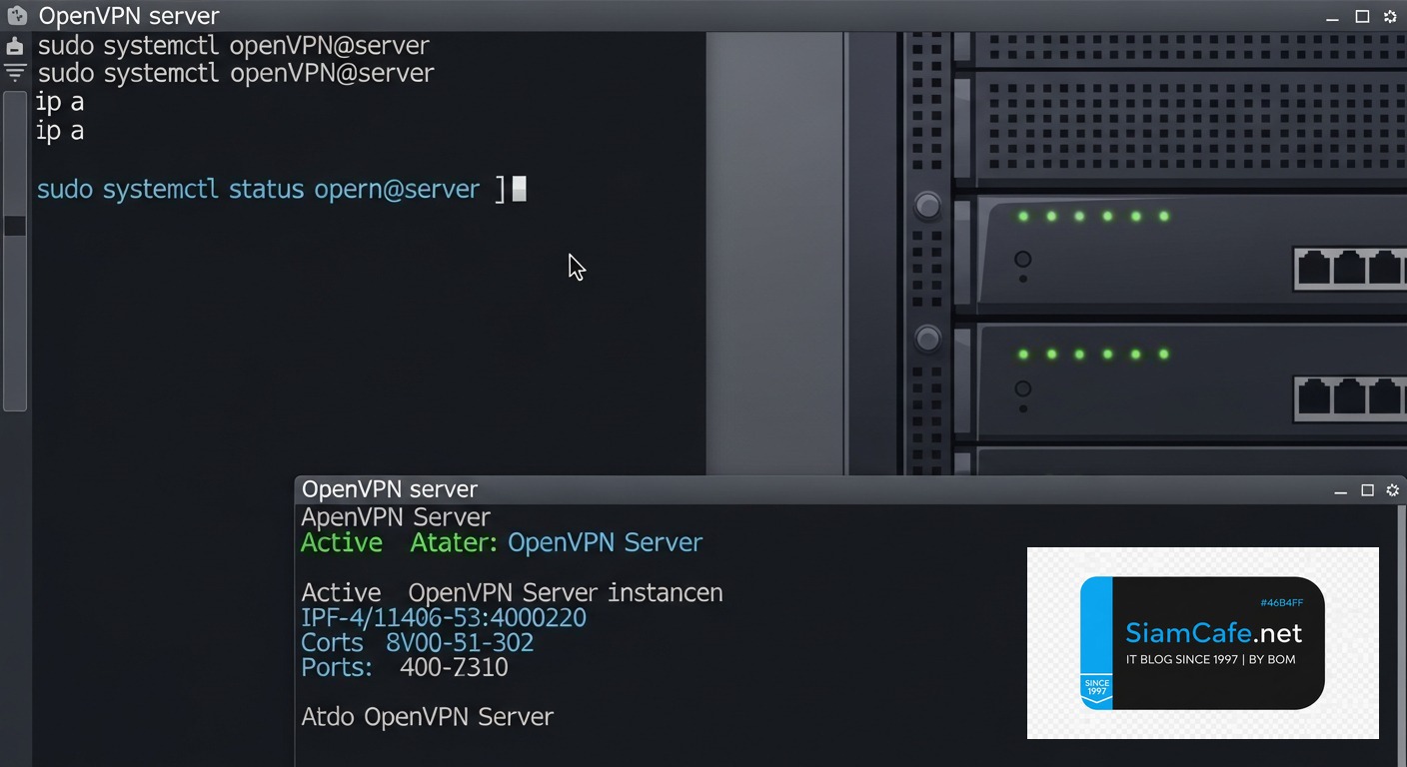
Task: Select the printer icon in the left sidebar
Action: click(15, 46)
